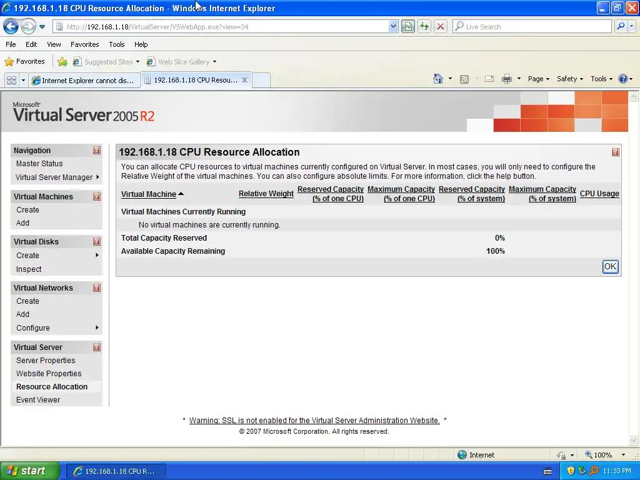Sort by Relative Weight column
Viewport: 640px width, 480px height.
[x=266, y=194]
